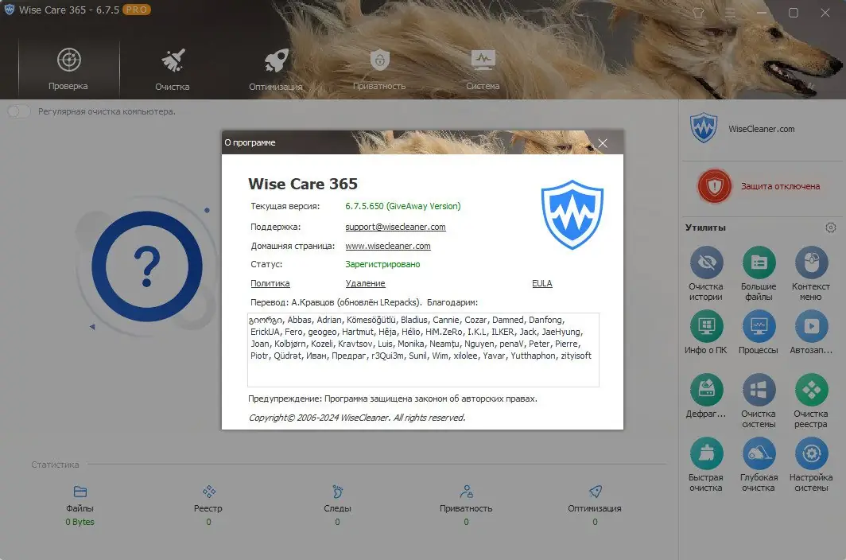846x560 pixels.
Task: Open the www.wisecleaner.com homepage link
Action: click(388, 246)
